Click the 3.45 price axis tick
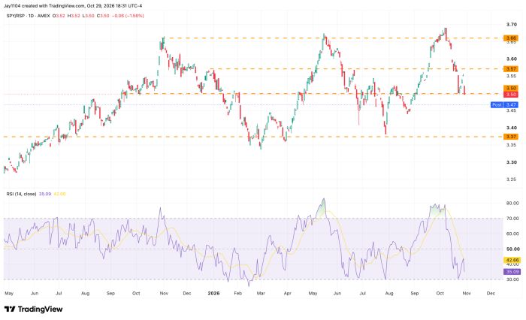The width and height of the screenshot is (526, 320). [511, 110]
